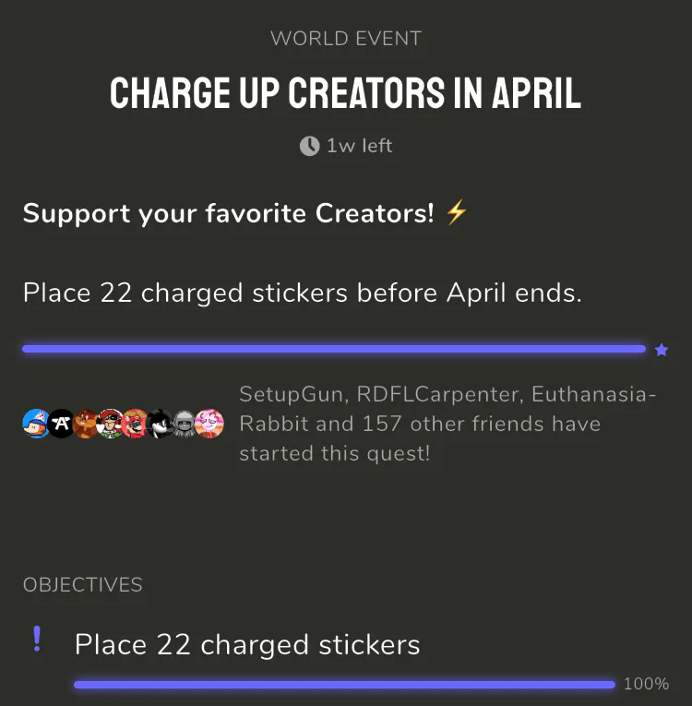Click the star at the progress bar end

click(661, 350)
